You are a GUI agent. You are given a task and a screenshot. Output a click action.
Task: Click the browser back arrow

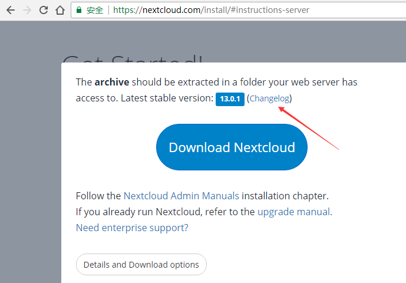10,10
